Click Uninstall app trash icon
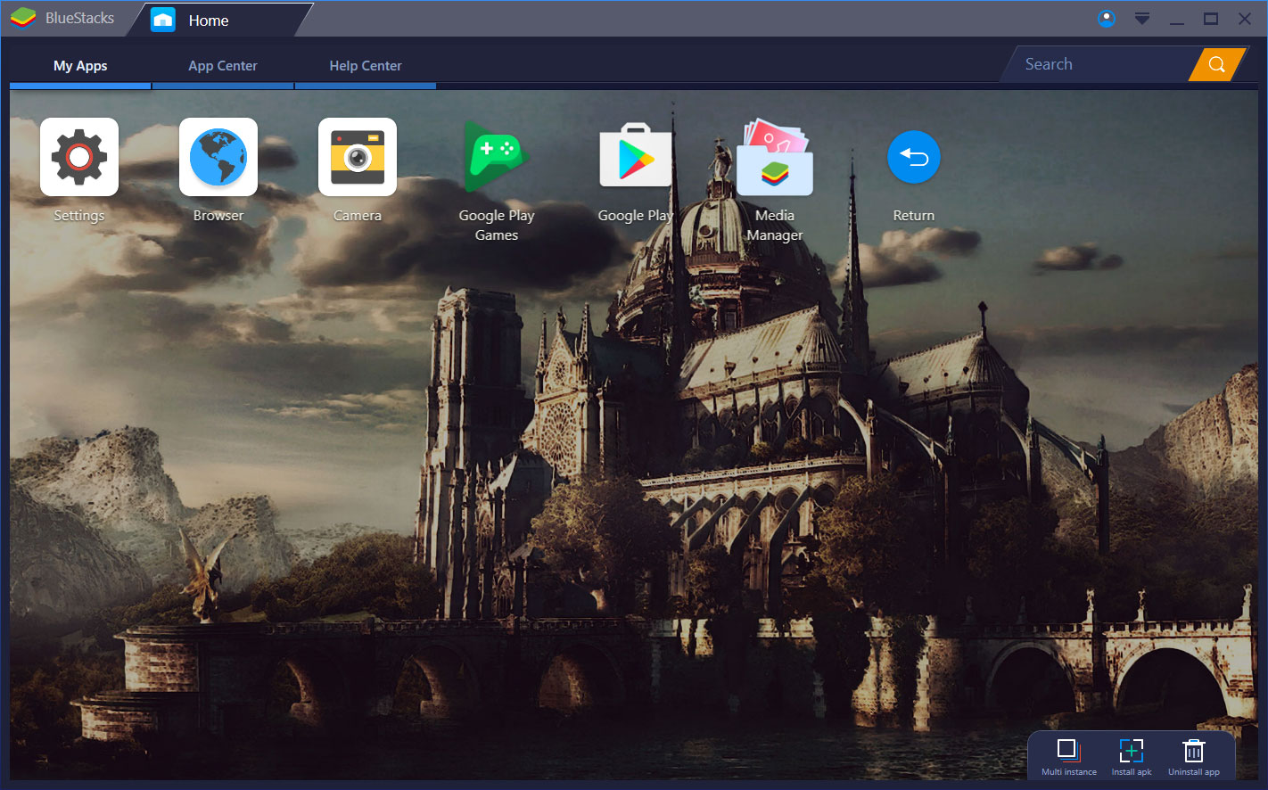Image resolution: width=1268 pixels, height=790 pixels. pyautogui.click(x=1193, y=750)
